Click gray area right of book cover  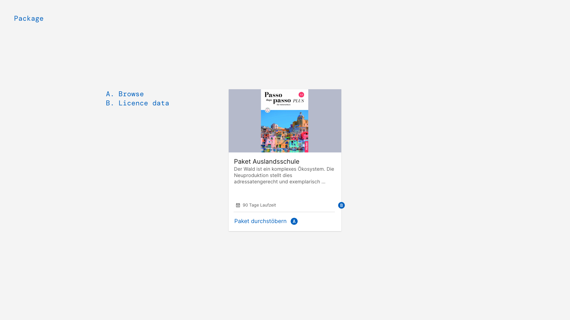click(x=325, y=121)
